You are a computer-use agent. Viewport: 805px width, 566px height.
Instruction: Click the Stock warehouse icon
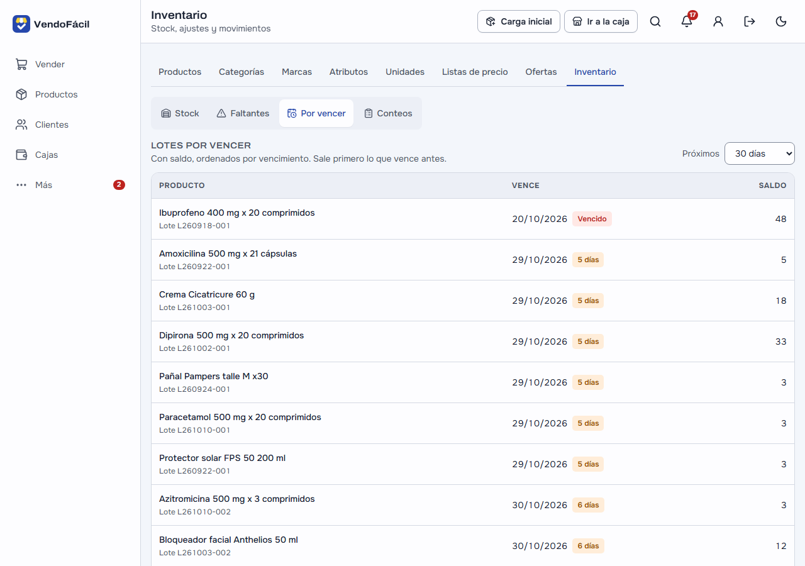click(166, 113)
